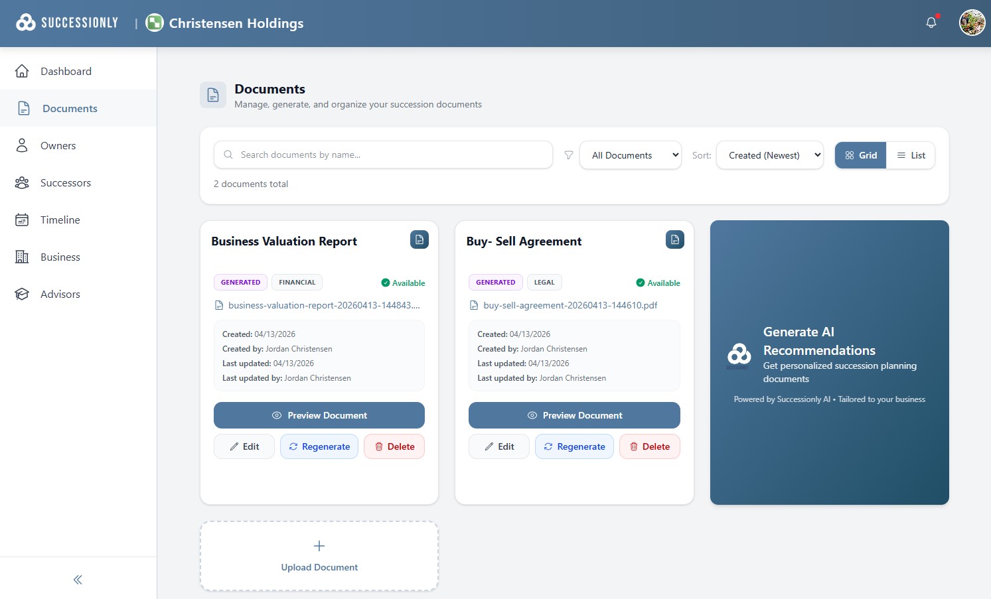The width and height of the screenshot is (991, 599).
Task: Open the Generate AI Recommendations card
Action: (829, 362)
